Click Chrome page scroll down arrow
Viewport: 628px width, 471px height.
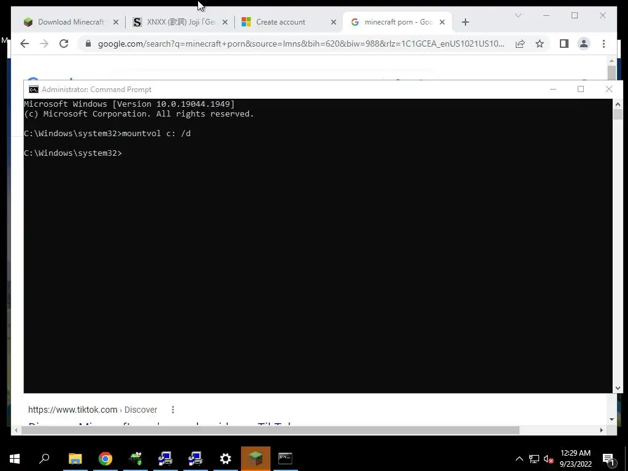point(611,419)
